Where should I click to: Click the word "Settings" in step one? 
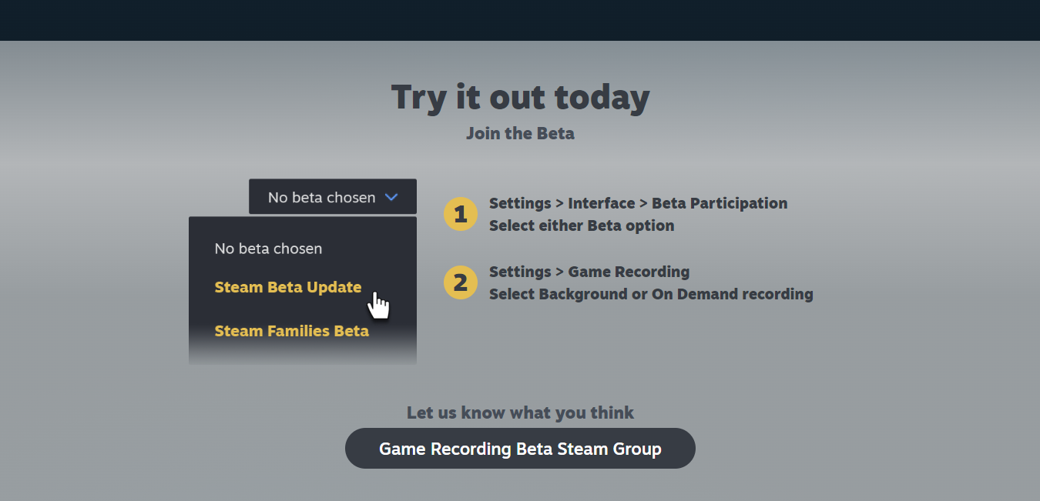click(x=520, y=203)
